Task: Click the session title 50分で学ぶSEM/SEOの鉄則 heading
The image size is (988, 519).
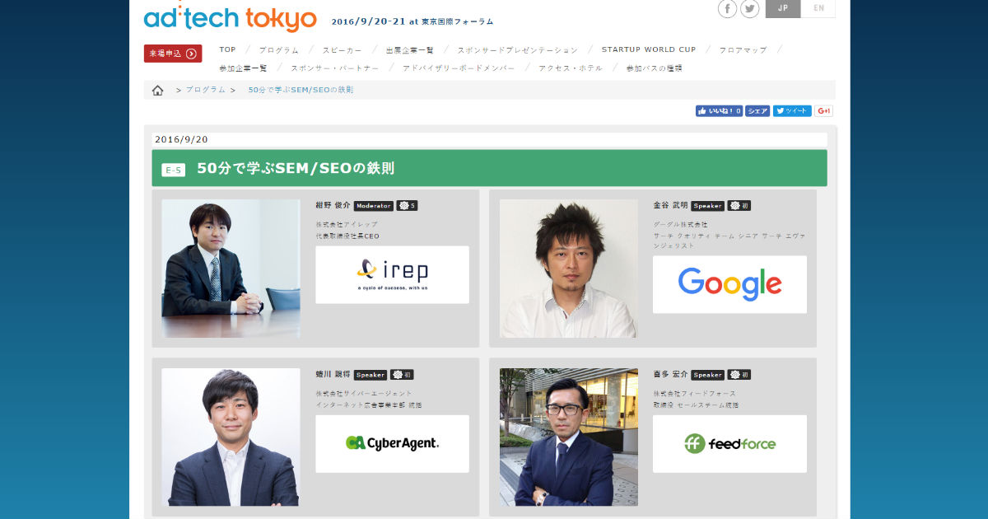Action: [x=296, y=169]
